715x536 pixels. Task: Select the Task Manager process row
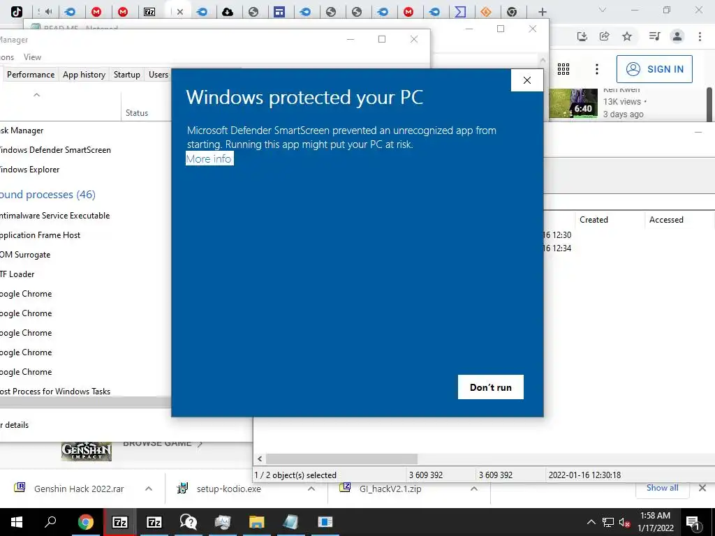pos(85,131)
